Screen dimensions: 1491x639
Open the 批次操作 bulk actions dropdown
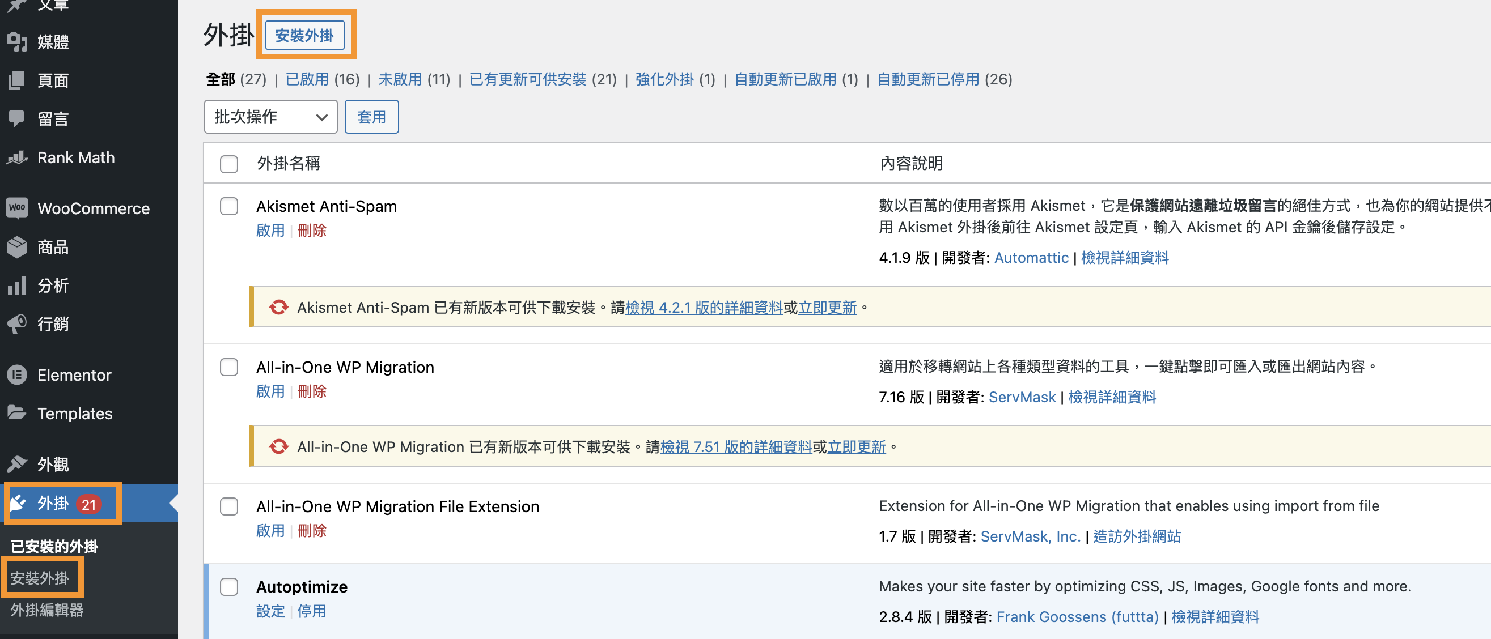270,117
